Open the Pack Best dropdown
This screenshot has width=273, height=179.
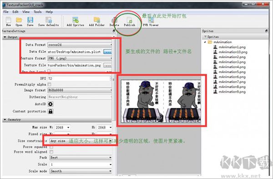click(x=81, y=158)
